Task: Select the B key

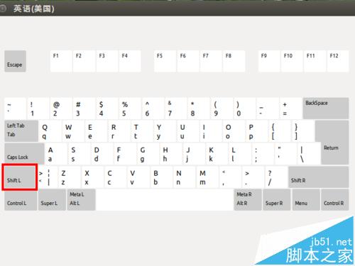Action: click(x=161, y=177)
